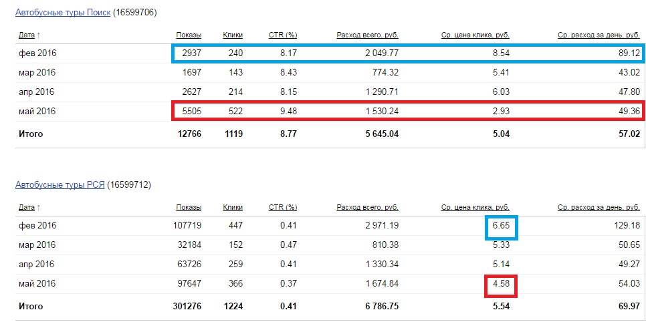Screen dimensions: 646x322
Task: Open the Автобусные туры Поиск campaign link
Action: (x=63, y=12)
